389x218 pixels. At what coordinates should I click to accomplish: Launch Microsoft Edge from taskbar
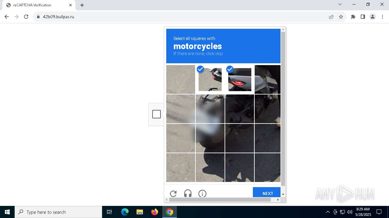point(125,212)
